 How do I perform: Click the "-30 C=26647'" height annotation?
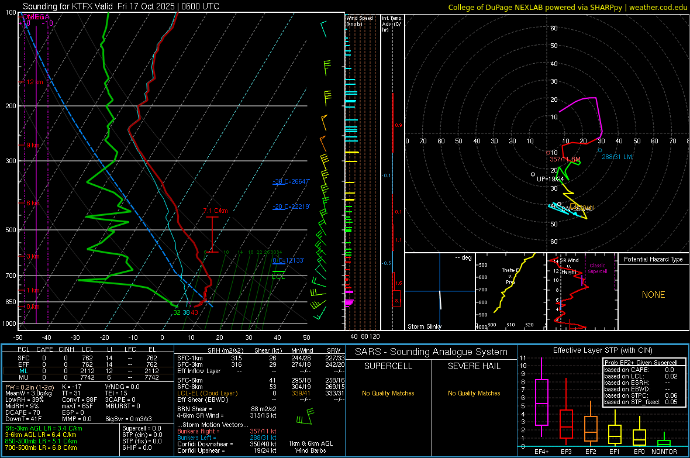pos(291,181)
